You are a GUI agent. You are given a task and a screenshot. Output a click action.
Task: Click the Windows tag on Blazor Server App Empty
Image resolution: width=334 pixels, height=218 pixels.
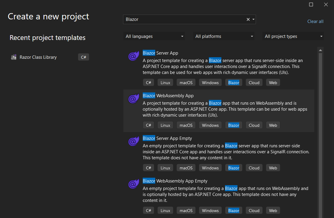210,168
